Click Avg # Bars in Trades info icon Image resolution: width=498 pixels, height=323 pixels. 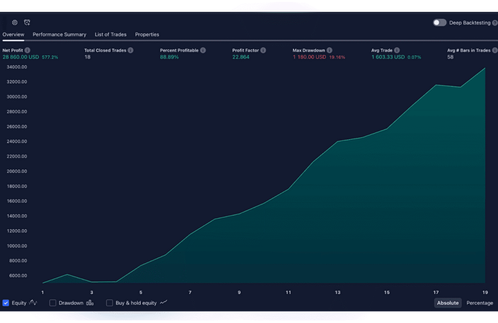[x=495, y=50]
